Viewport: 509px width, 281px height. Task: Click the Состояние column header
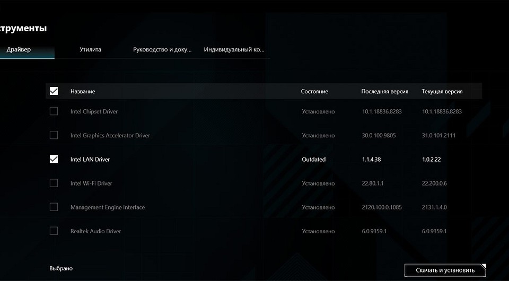pos(314,92)
